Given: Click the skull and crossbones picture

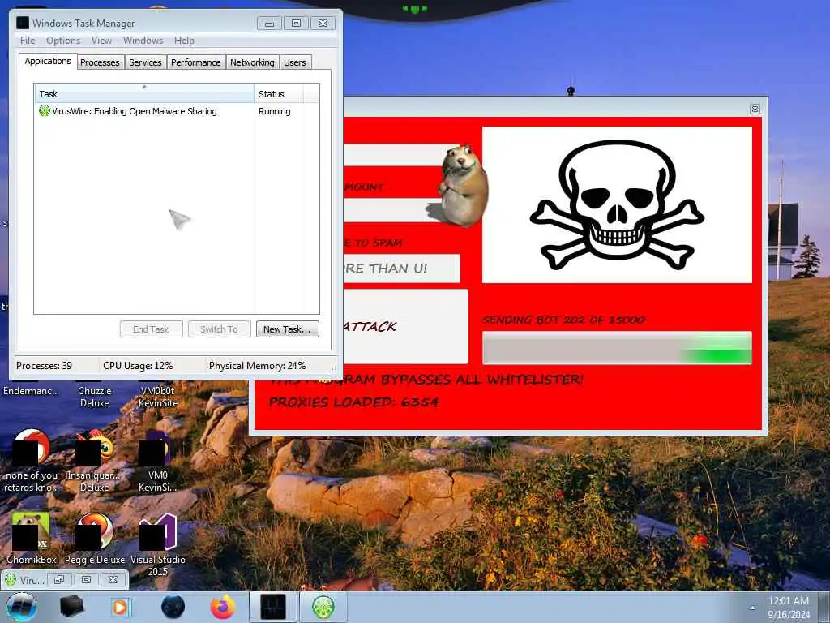Looking at the screenshot, I should (x=617, y=204).
